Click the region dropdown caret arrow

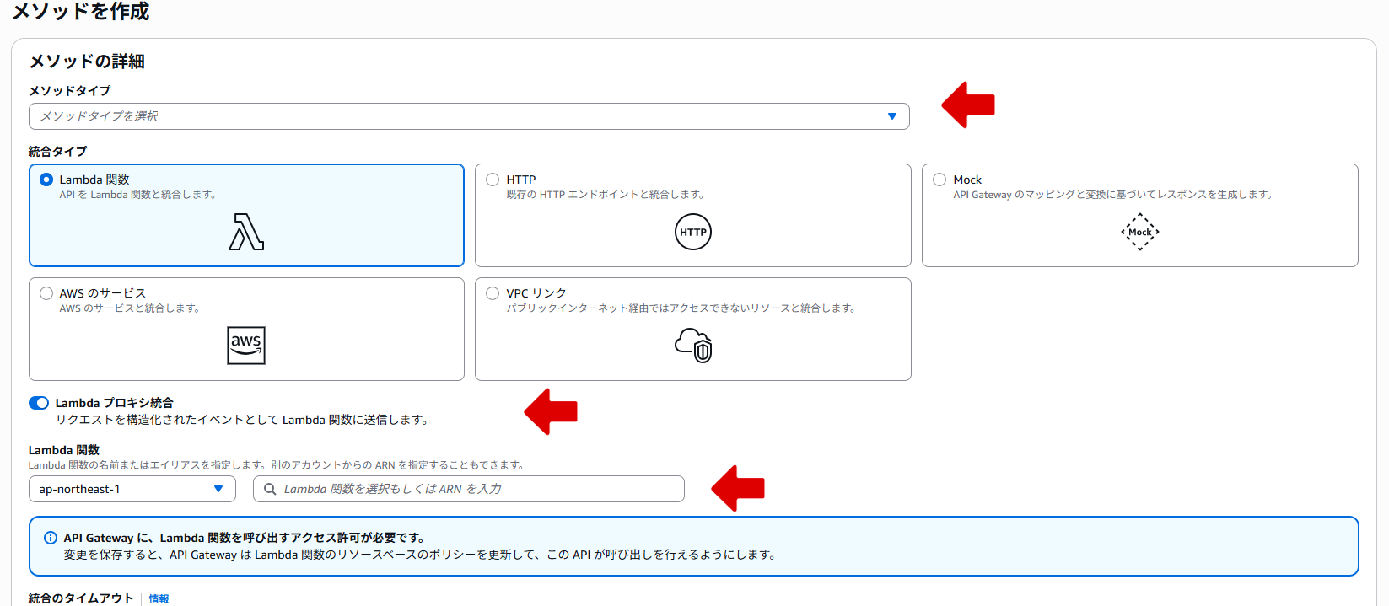point(218,489)
